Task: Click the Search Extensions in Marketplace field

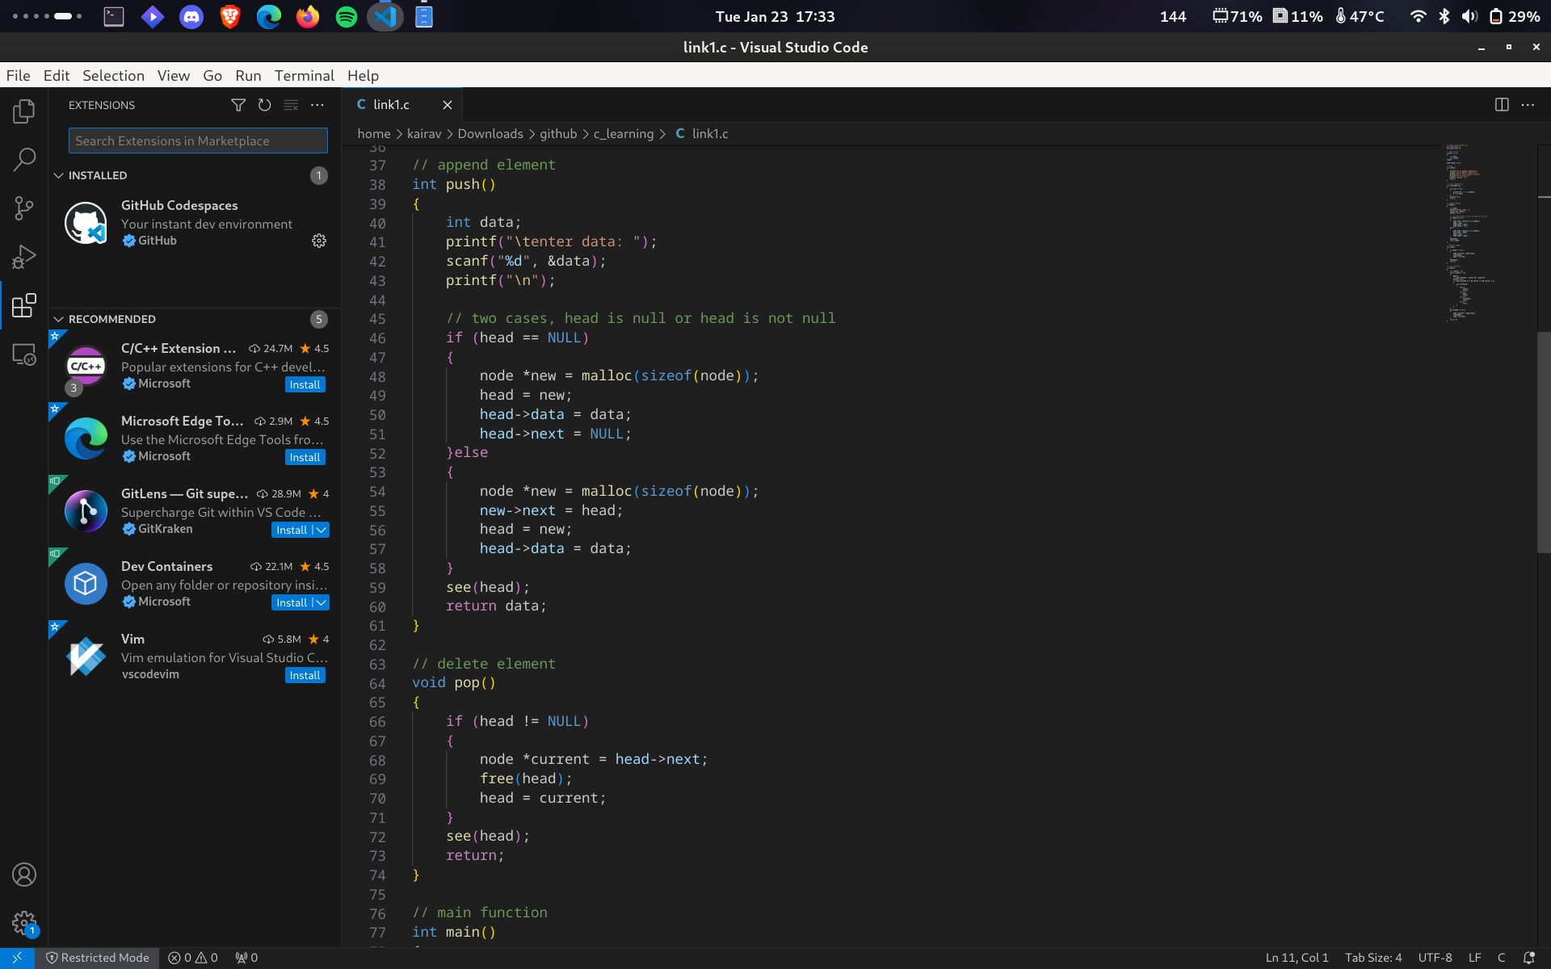Action: point(198,141)
